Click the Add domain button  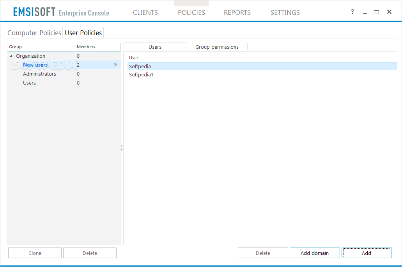(x=315, y=253)
